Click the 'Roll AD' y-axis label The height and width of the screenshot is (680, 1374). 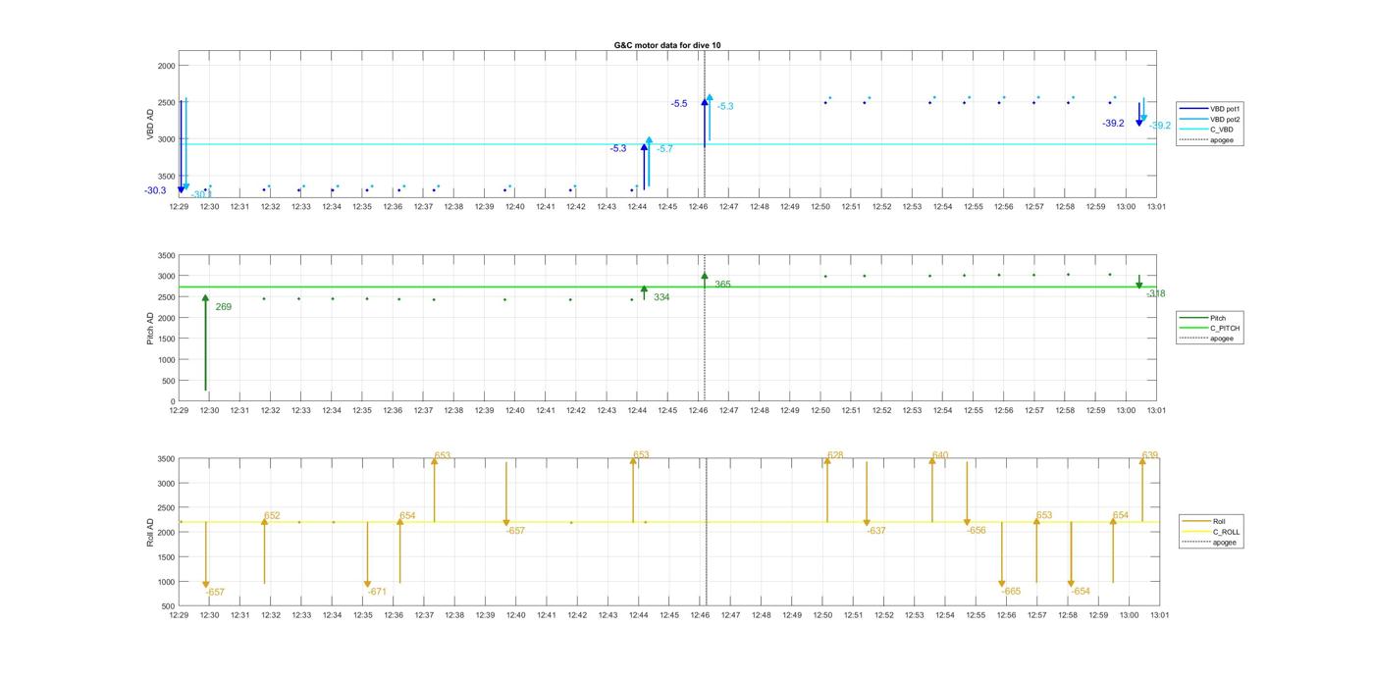click(x=150, y=533)
